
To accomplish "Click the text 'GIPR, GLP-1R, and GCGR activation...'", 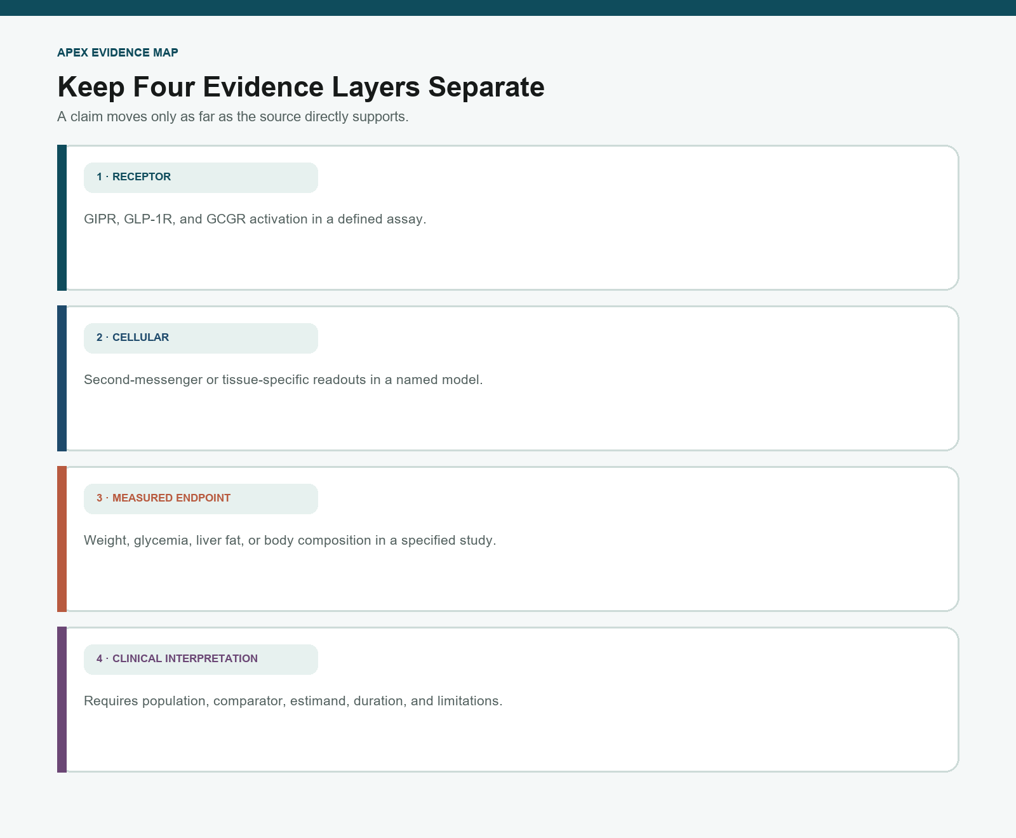I will (x=255, y=219).
